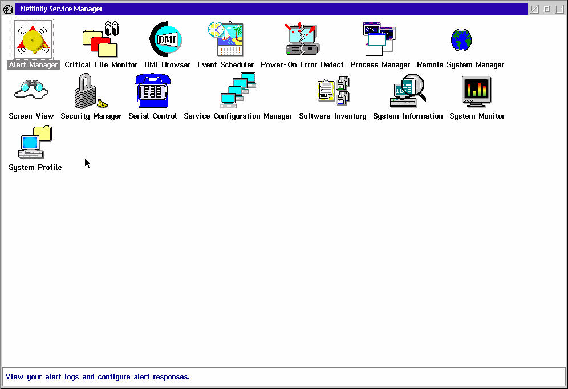
Task: Open the Process Manager windows icon
Action: [x=379, y=39]
